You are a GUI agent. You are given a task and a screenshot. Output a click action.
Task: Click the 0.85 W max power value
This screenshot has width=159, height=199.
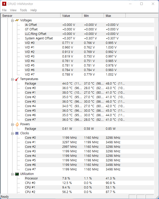[x=110, y=129]
